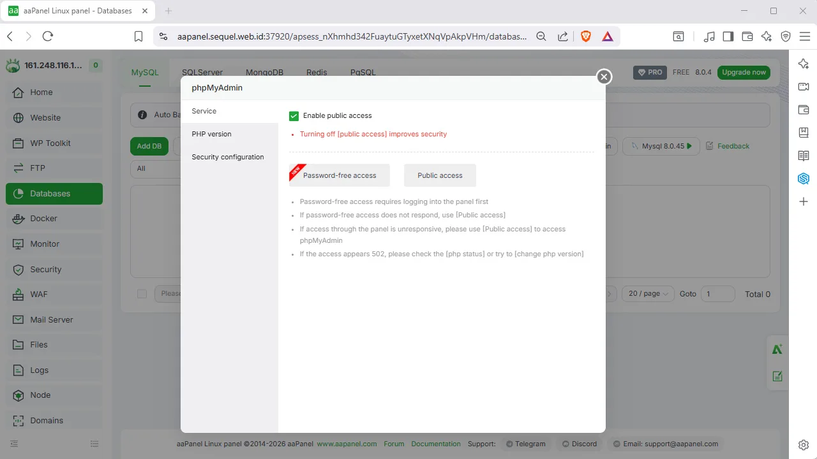Click the share page icon in address bar
The image size is (817, 459).
tap(563, 36)
